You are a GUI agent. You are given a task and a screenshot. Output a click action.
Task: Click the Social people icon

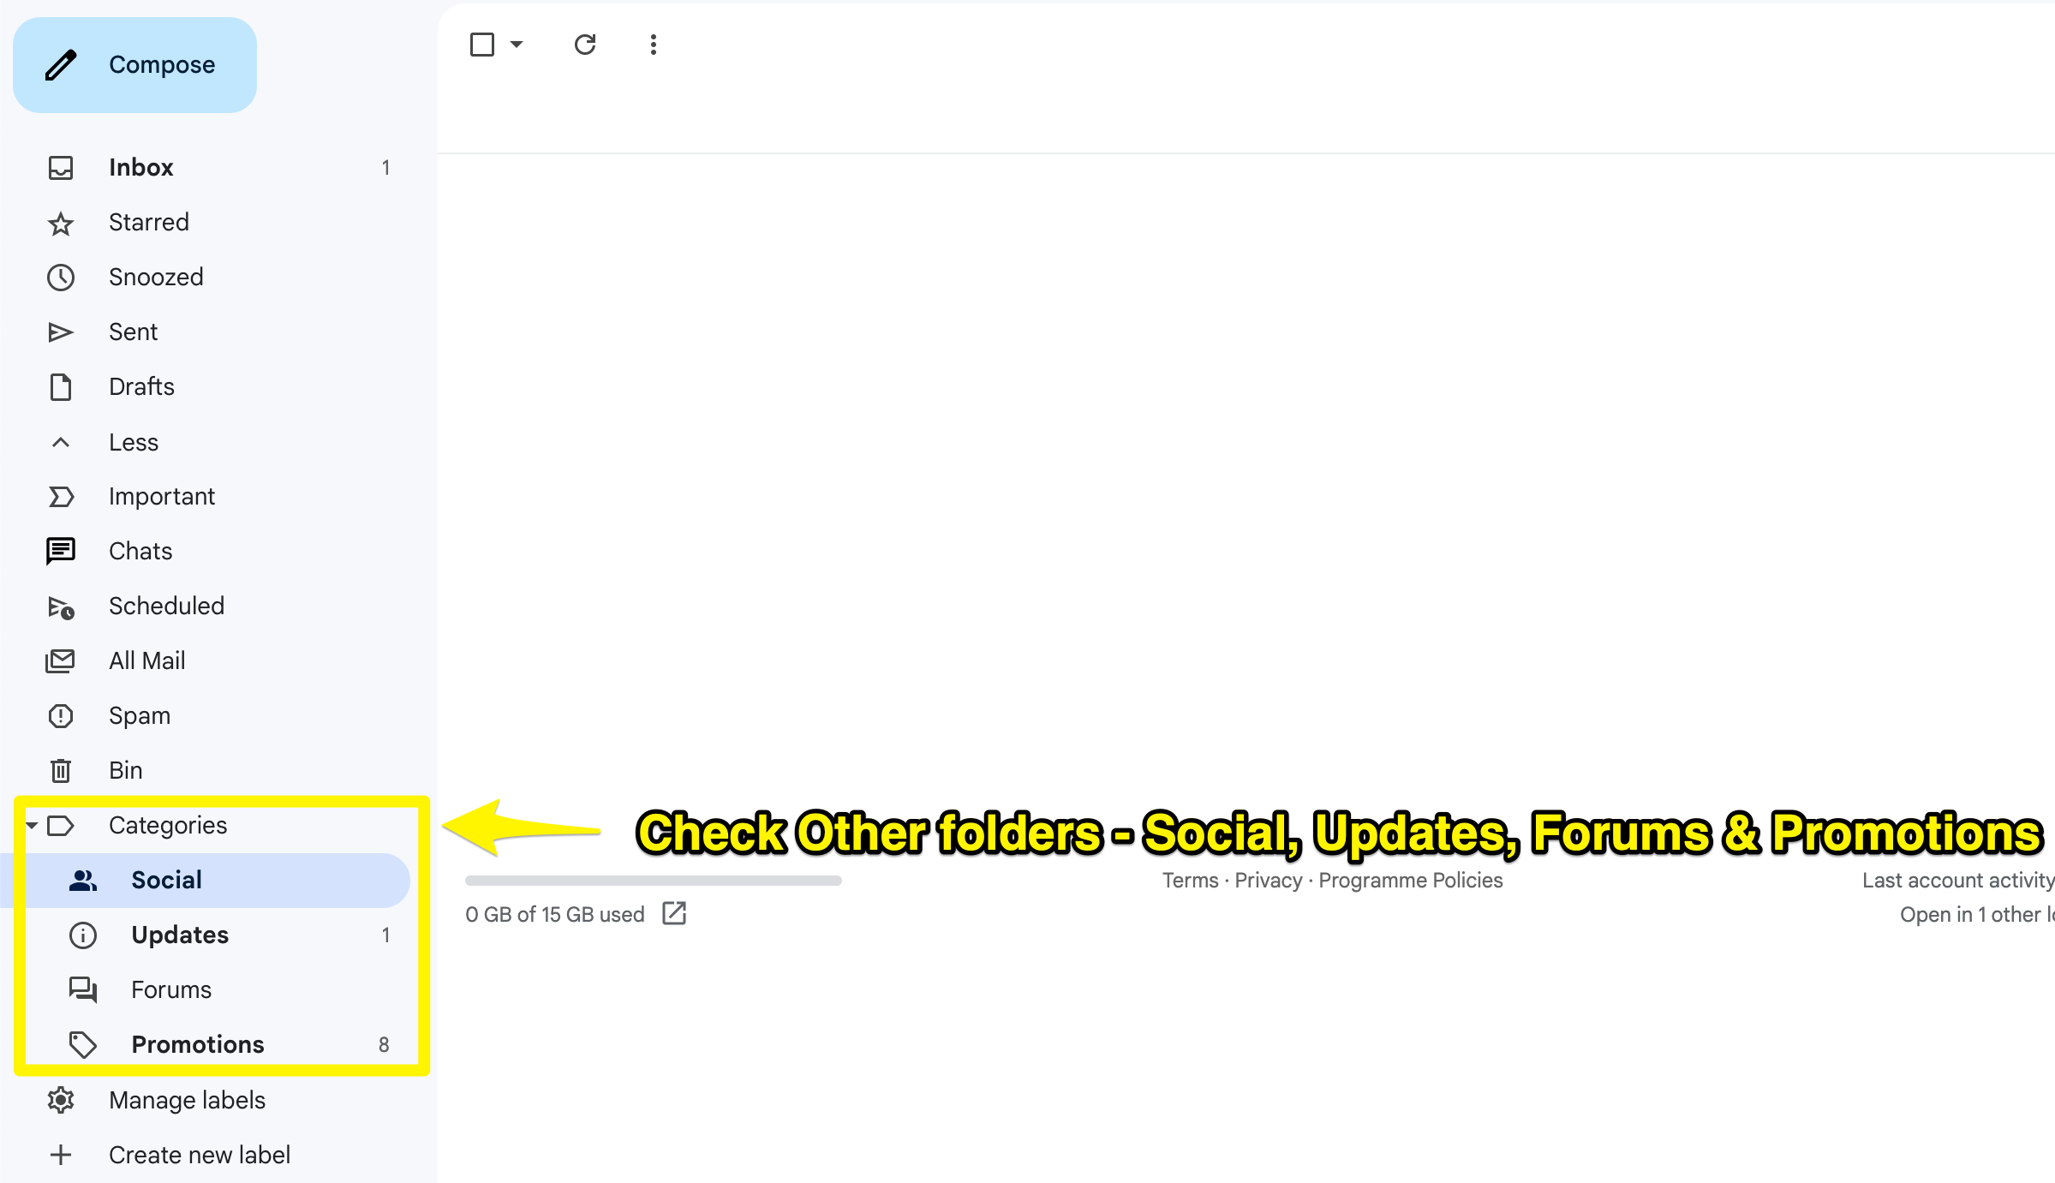83,881
